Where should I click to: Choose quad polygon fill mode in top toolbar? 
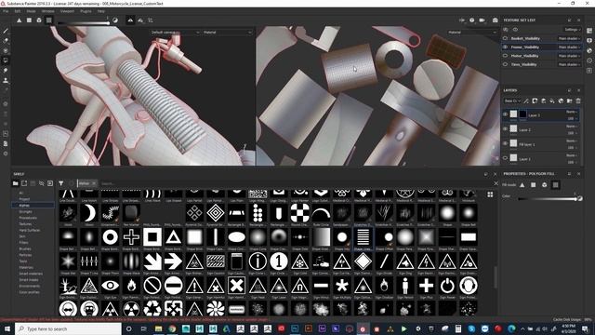tap(29, 20)
